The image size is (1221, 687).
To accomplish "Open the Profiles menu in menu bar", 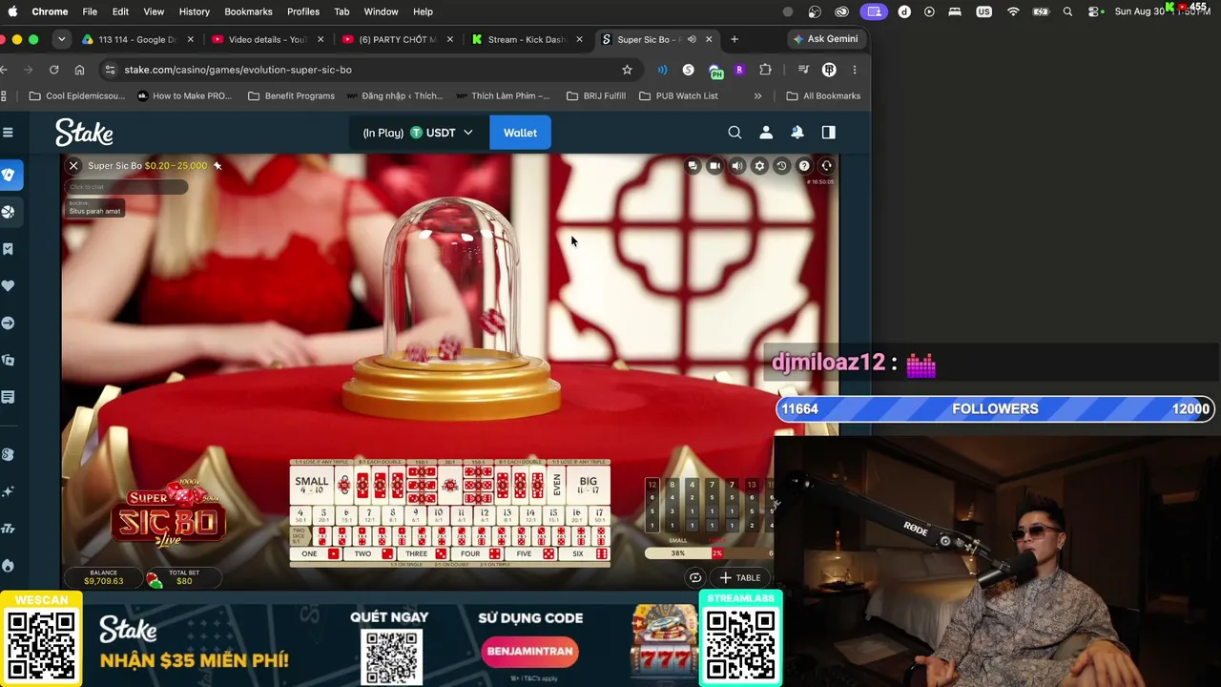I will point(303,11).
